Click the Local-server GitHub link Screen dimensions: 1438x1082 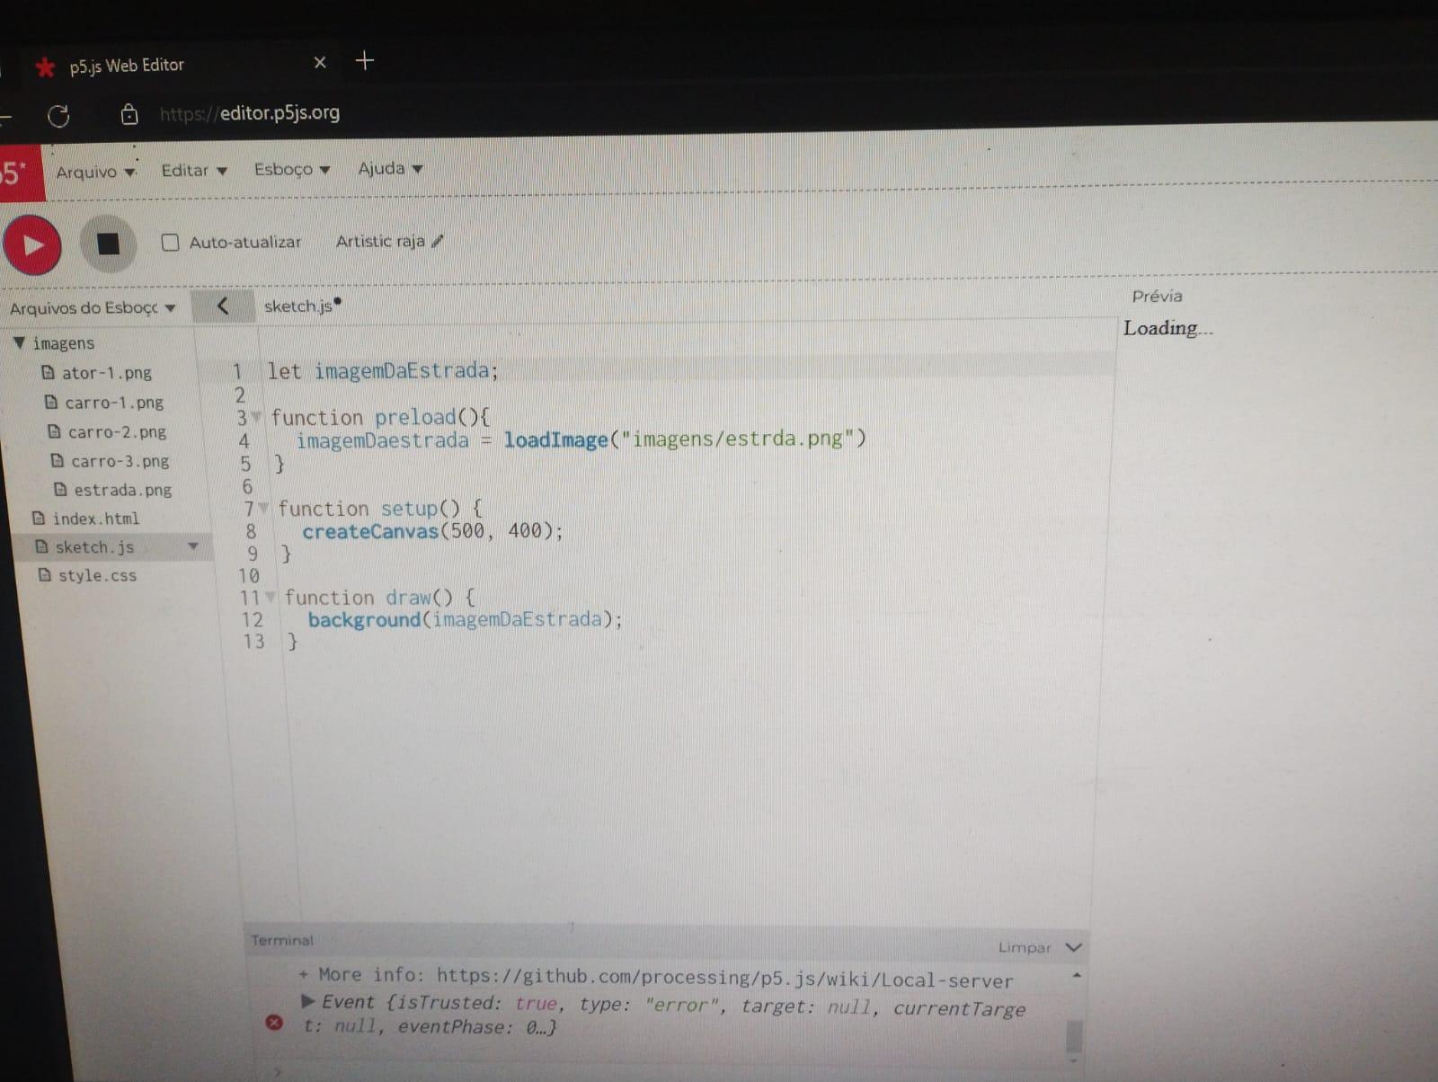click(725, 978)
